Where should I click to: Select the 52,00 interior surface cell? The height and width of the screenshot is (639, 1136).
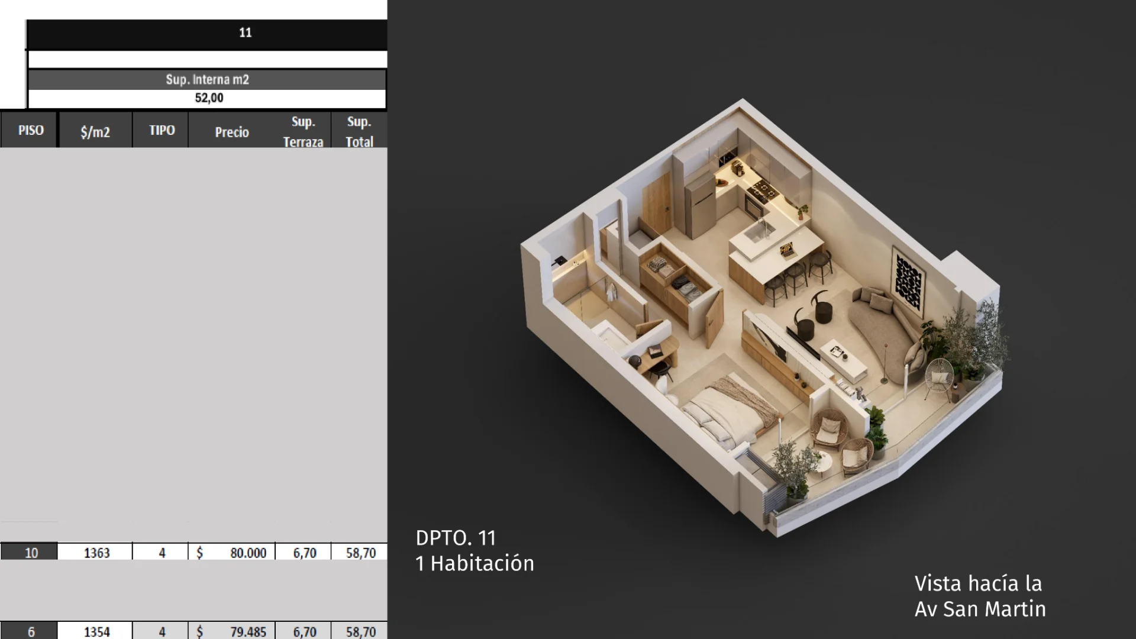(x=208, y=98)
